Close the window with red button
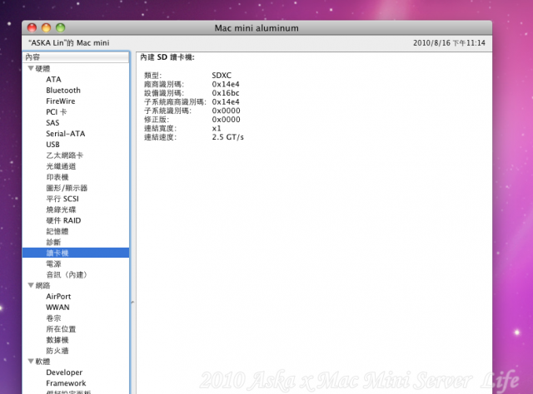The image size is (533, 394). tap(32, 27)
